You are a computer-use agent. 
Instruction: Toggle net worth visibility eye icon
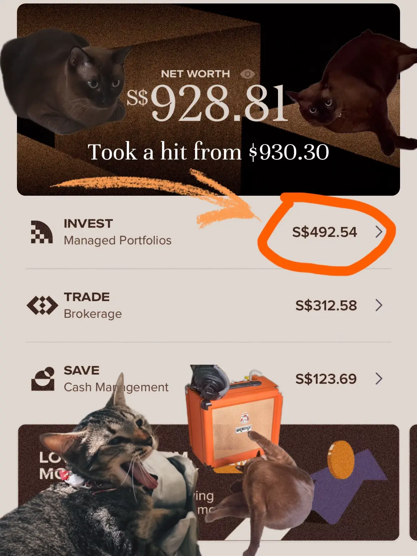point(247,74)
